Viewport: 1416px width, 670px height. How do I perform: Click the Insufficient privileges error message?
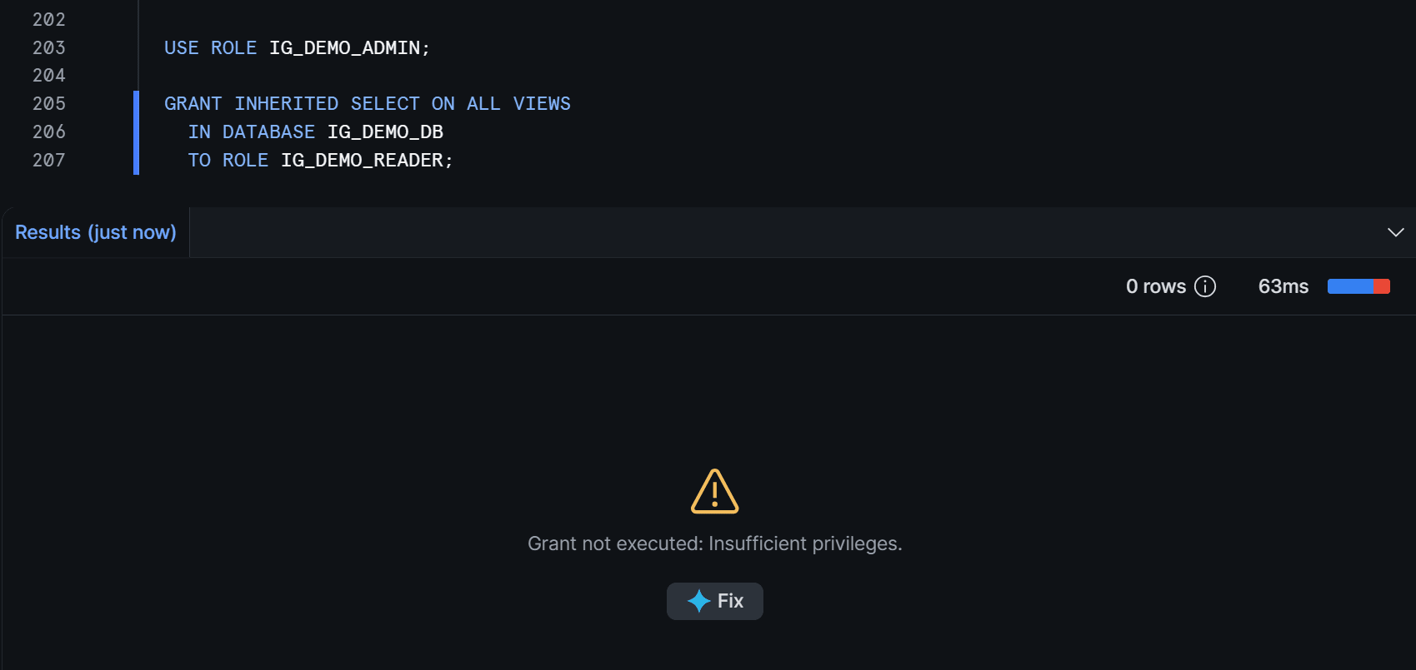pyautogui.click(x=715, y=543)
